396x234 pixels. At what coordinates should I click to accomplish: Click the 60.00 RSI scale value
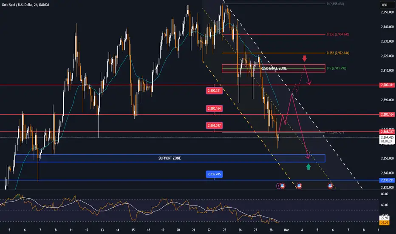pos(385,205)
